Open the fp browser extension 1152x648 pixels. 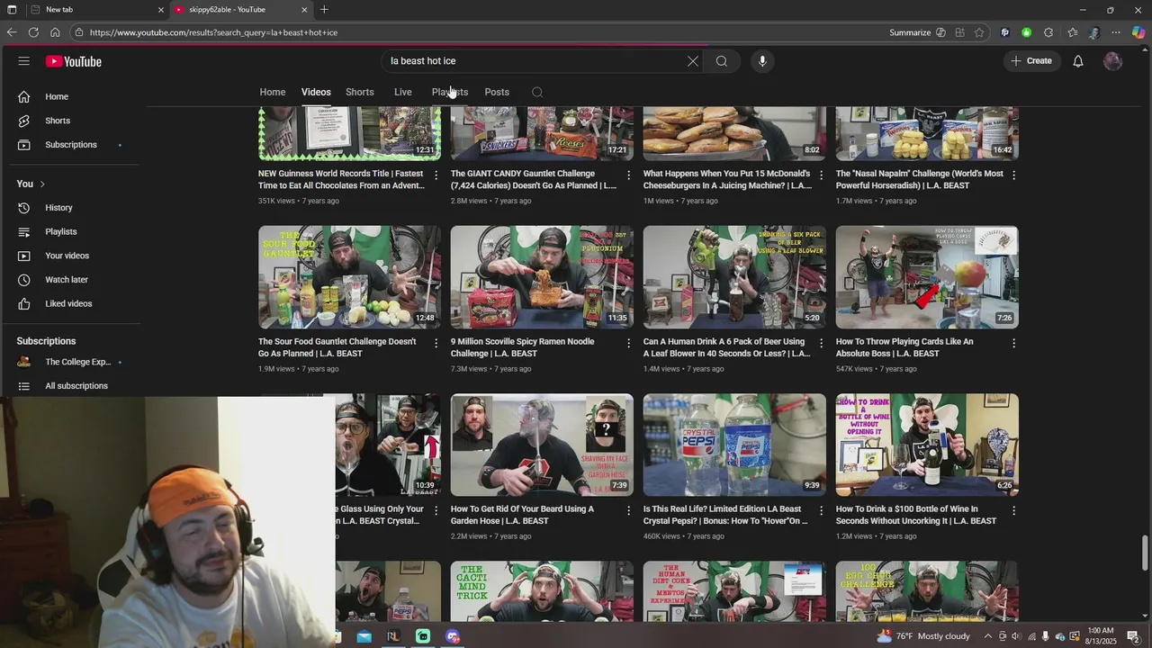[x=1004, y=32]
